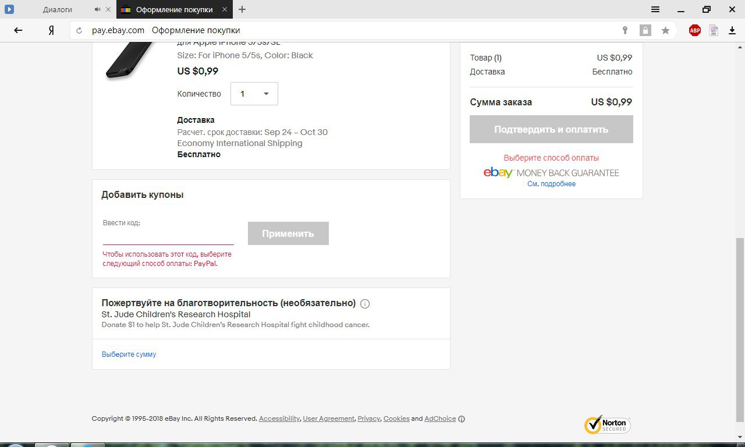Open the Cookies footer link

[x=396, y=418]
